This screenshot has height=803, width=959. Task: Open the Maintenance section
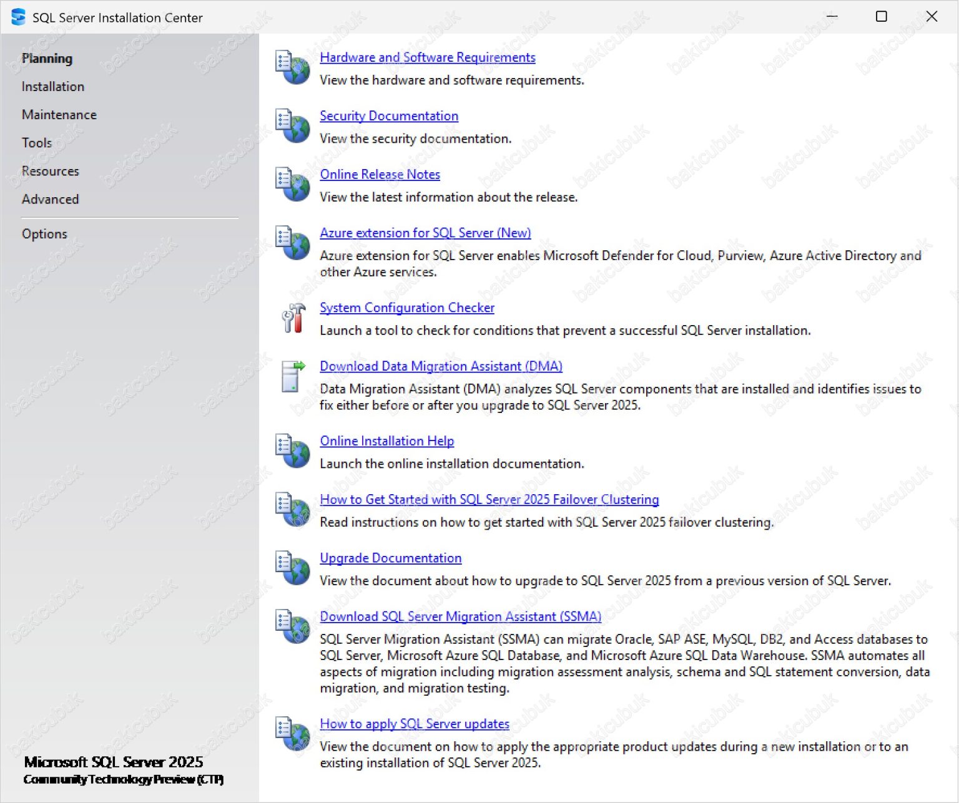click(x=59, y=114)
